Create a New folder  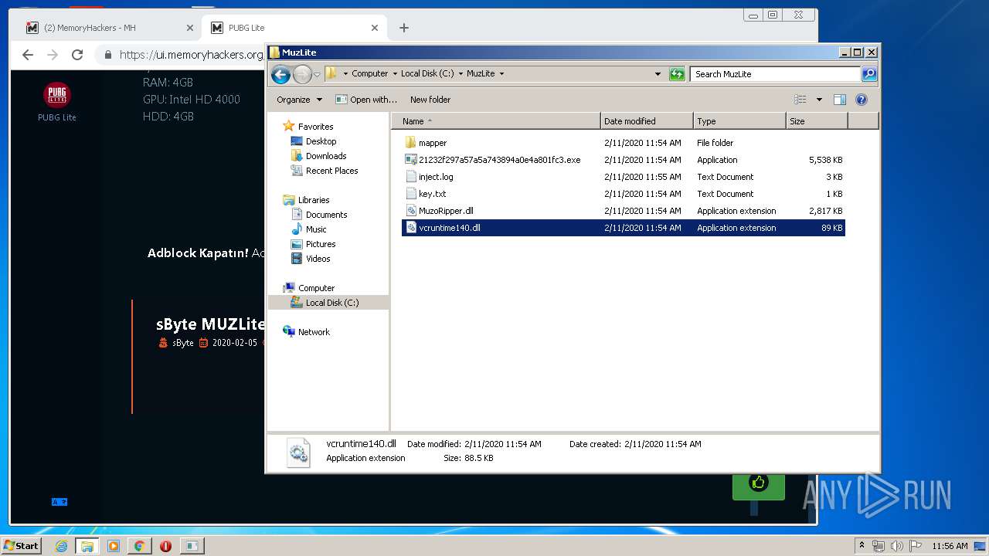pos(430,100)
